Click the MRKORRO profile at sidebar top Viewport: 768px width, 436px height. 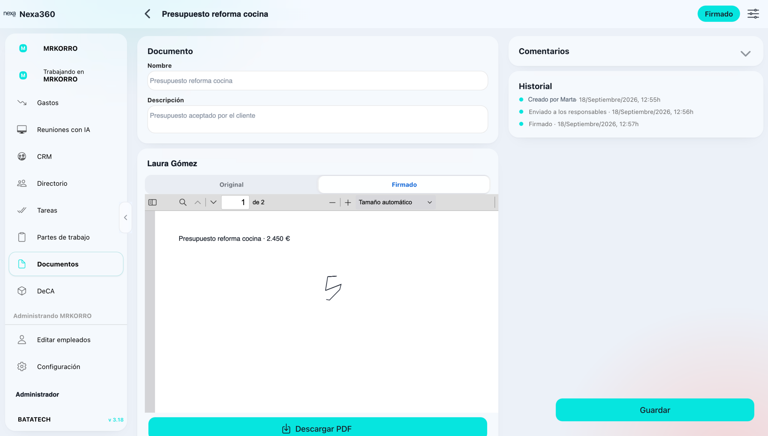[x=66, y=49]
